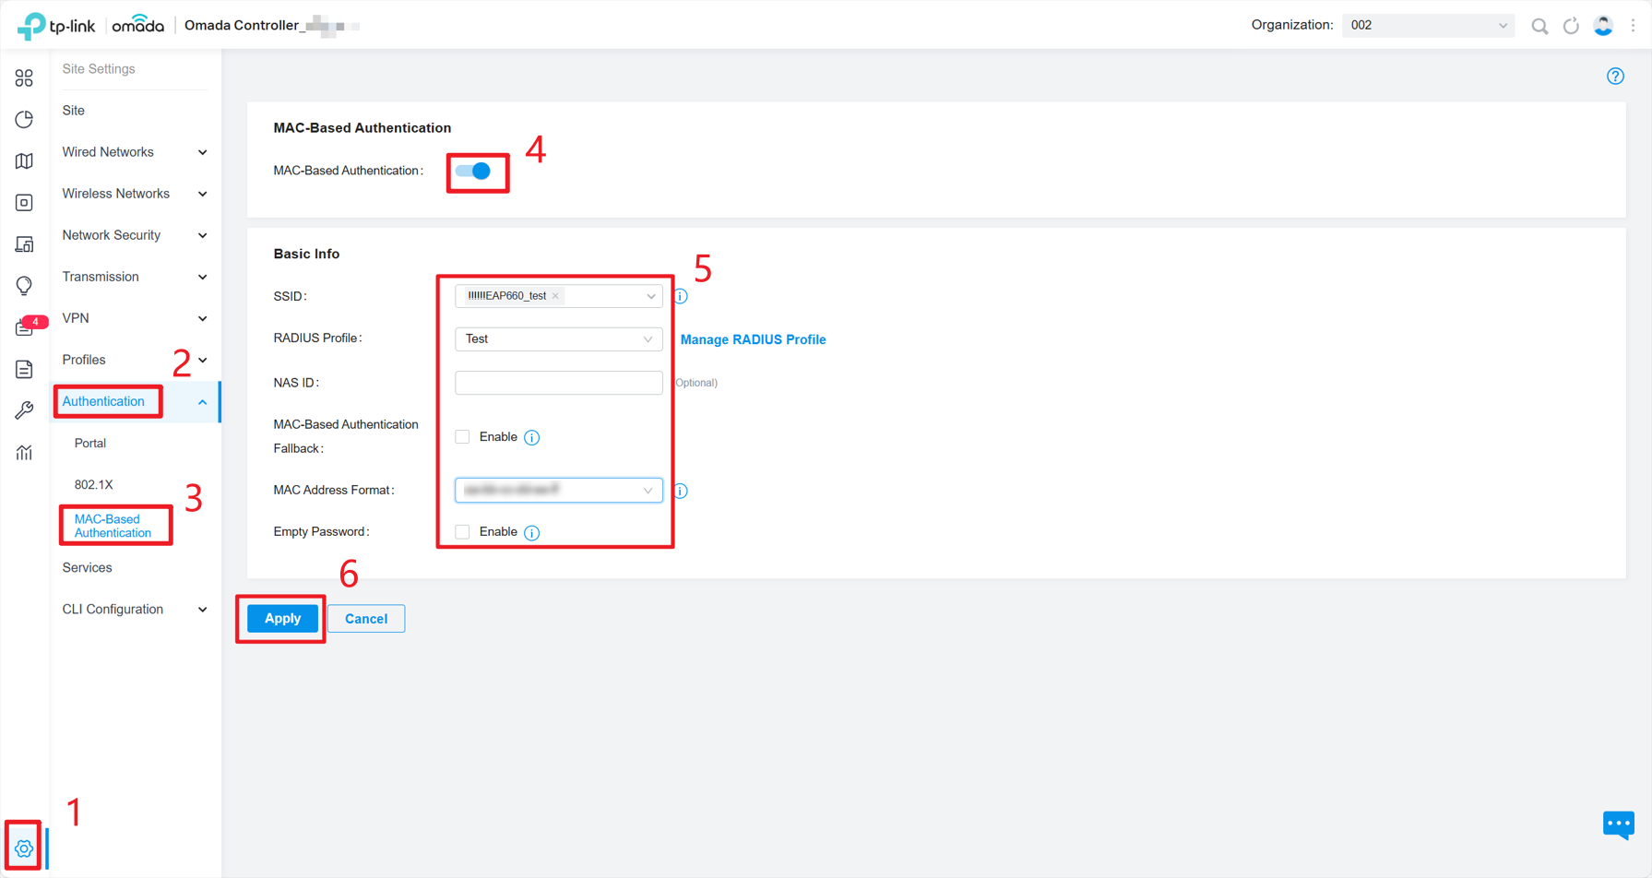View the Insight lightbulb icon
Image resolution: width=1652 pixels, height=878 pixels.
click(x=24, y=285)
